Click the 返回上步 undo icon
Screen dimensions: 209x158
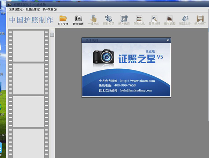[185, 20]
